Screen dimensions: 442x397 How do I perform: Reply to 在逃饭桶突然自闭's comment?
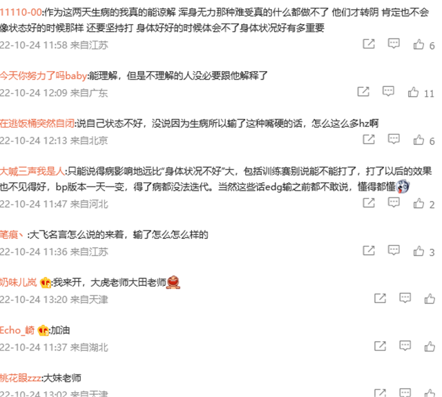point(394,139)
